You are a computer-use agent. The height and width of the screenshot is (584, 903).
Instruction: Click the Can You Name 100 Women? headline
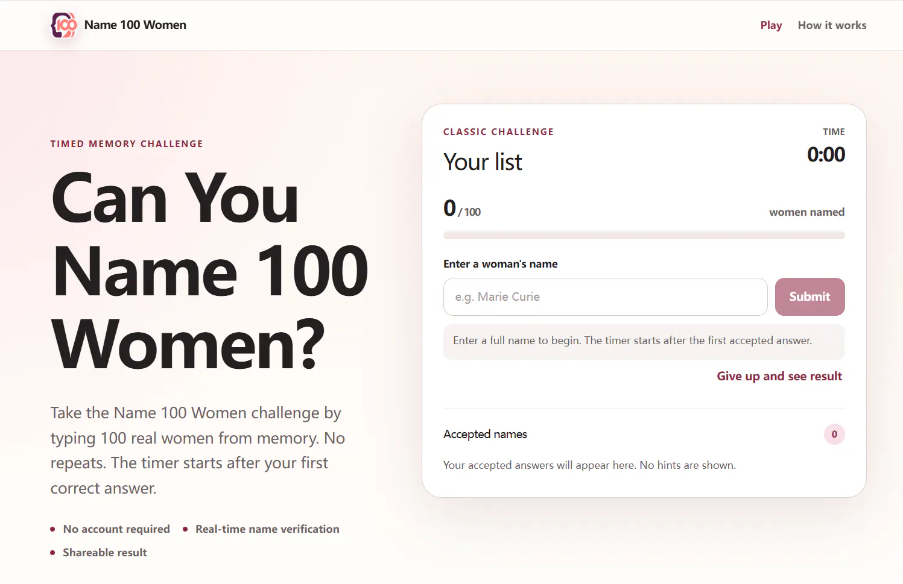pyautogui.click(x=209, y=271)
